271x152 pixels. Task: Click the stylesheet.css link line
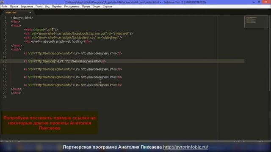(73, 38)
